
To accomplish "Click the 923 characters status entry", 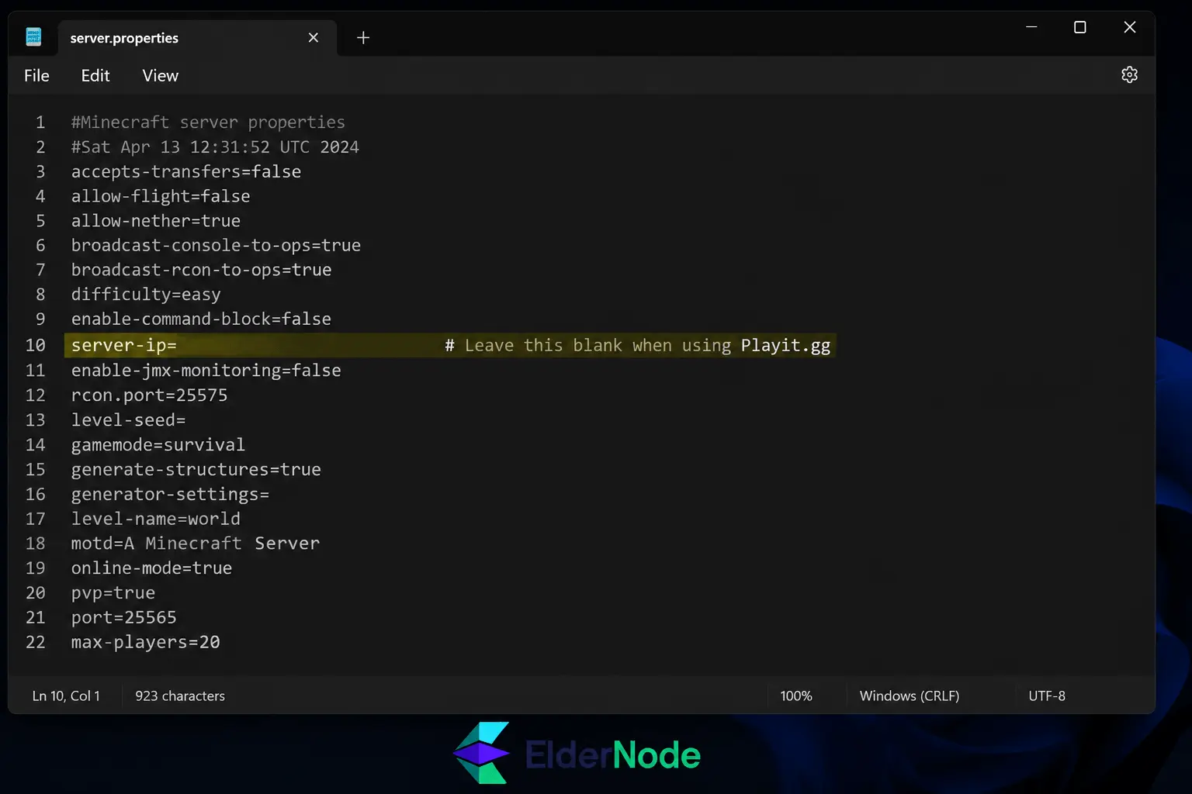I will point(180,696).
